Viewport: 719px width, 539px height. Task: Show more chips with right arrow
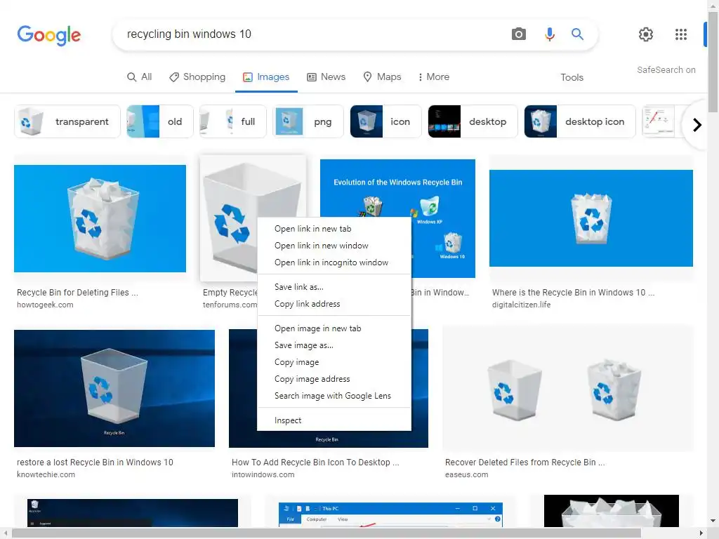(697, 125)
